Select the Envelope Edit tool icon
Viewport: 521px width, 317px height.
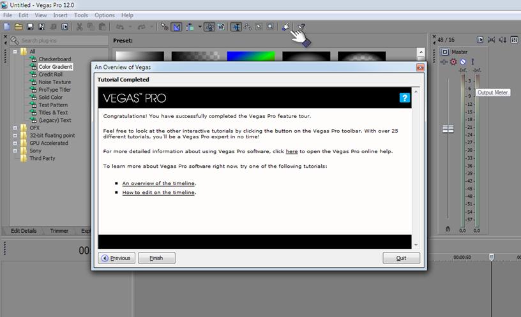click(x=248, y=27)
